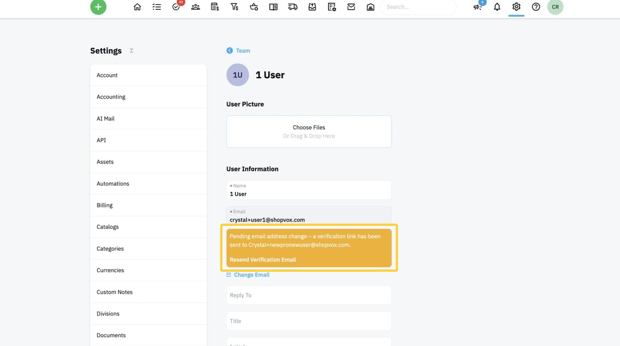Image resolution: width=620 pixels, height=346 pixels.
Task: Open the ledger book dollar icon
Action: [x=273, y=7]
